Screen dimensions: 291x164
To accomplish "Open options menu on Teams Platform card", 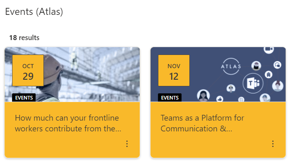I will pyautogui.click(x=273, y=144).
